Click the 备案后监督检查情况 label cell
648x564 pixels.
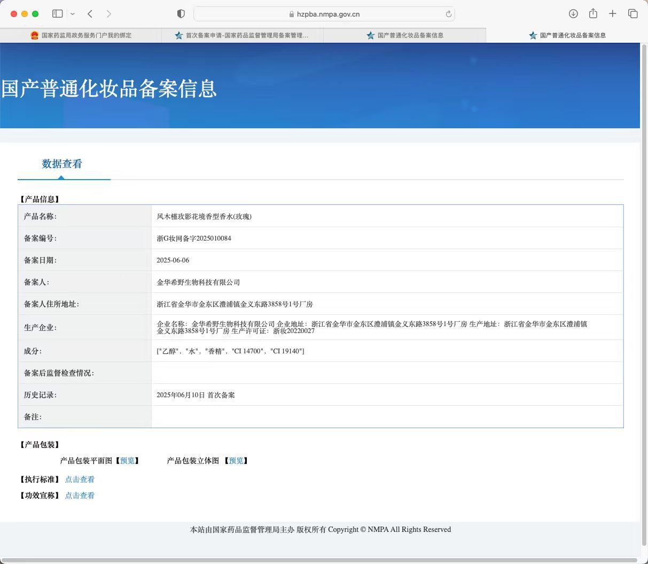point(85,373)
